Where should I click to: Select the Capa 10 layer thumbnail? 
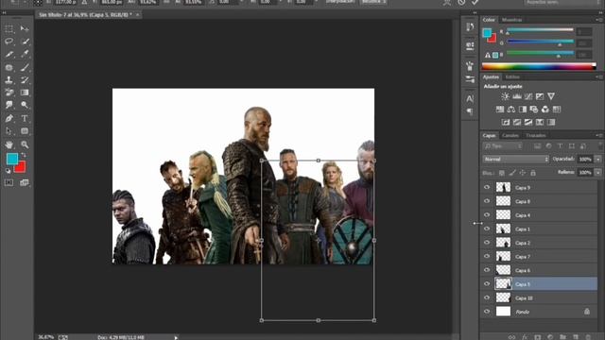point(503,298)
